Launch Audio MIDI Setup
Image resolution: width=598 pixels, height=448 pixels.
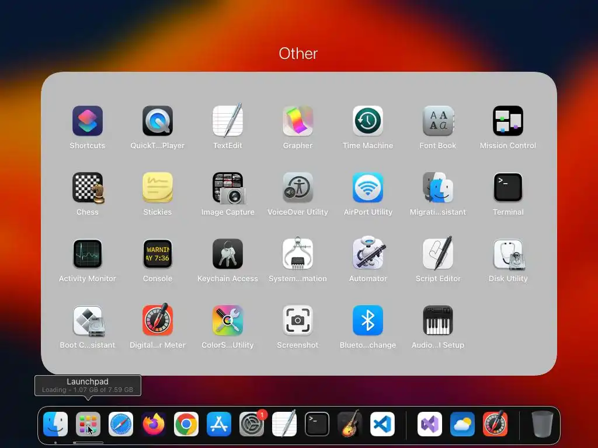click(438, 320)
